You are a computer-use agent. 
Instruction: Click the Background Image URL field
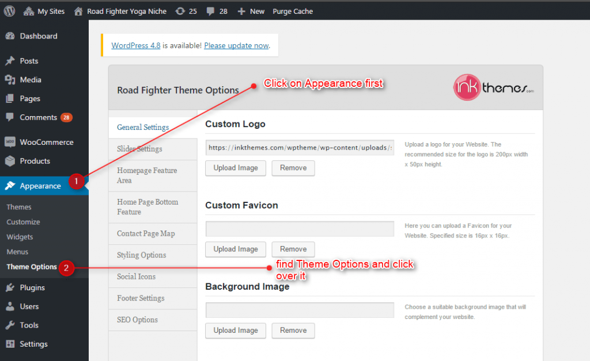tap(300, 310)
